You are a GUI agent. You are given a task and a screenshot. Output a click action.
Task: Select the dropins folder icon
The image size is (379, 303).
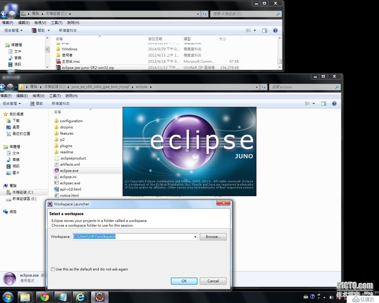tap(57, 127)
